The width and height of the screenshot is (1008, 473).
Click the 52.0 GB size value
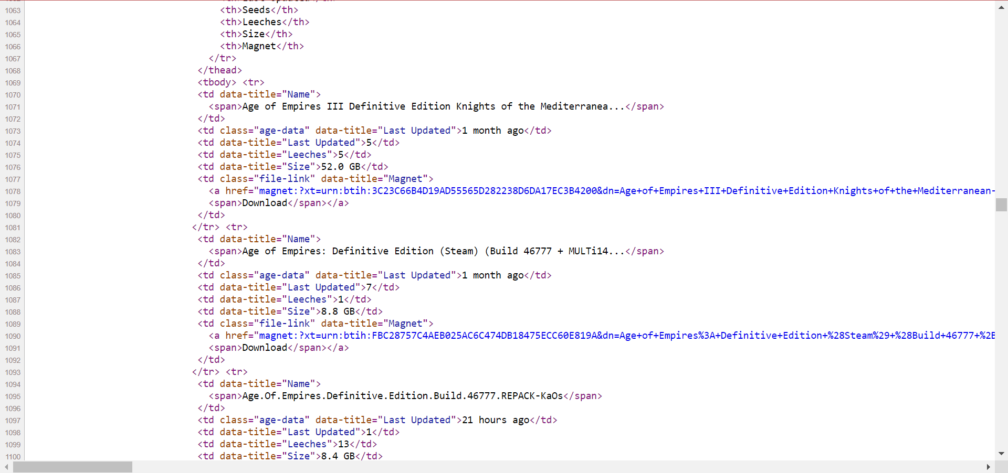341,167
